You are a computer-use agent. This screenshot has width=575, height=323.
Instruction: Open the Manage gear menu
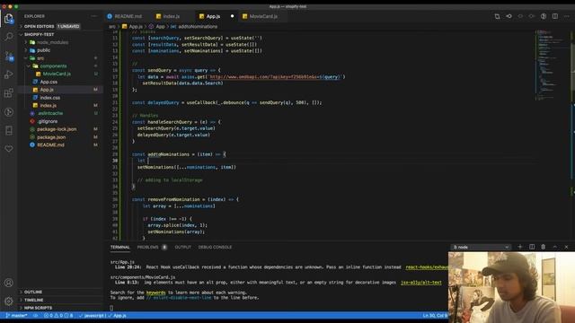pos(9,301)
